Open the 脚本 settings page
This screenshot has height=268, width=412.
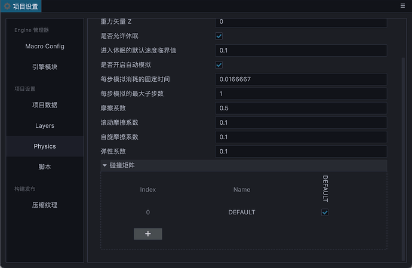pyautogui.click(x=45, y=167)
